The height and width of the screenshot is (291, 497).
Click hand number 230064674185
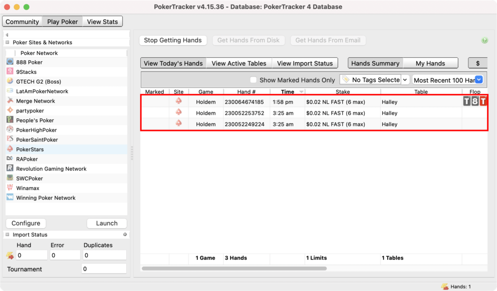point(245,102)
